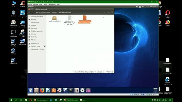Click Téléchargements in the path bar
182x102 pixels.
click(65, 12)
